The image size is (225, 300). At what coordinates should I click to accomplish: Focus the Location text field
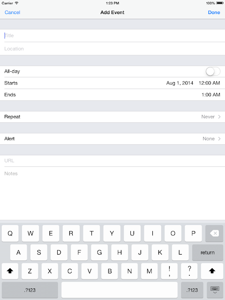coord(112,49)
